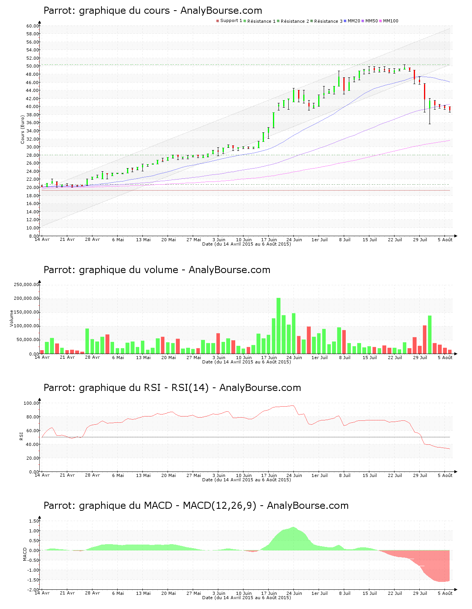This screenshot has height=609, width=472.
Task: Select the 'Support 1' legend label
Action: pyautogui.click(x=231, y=21)
